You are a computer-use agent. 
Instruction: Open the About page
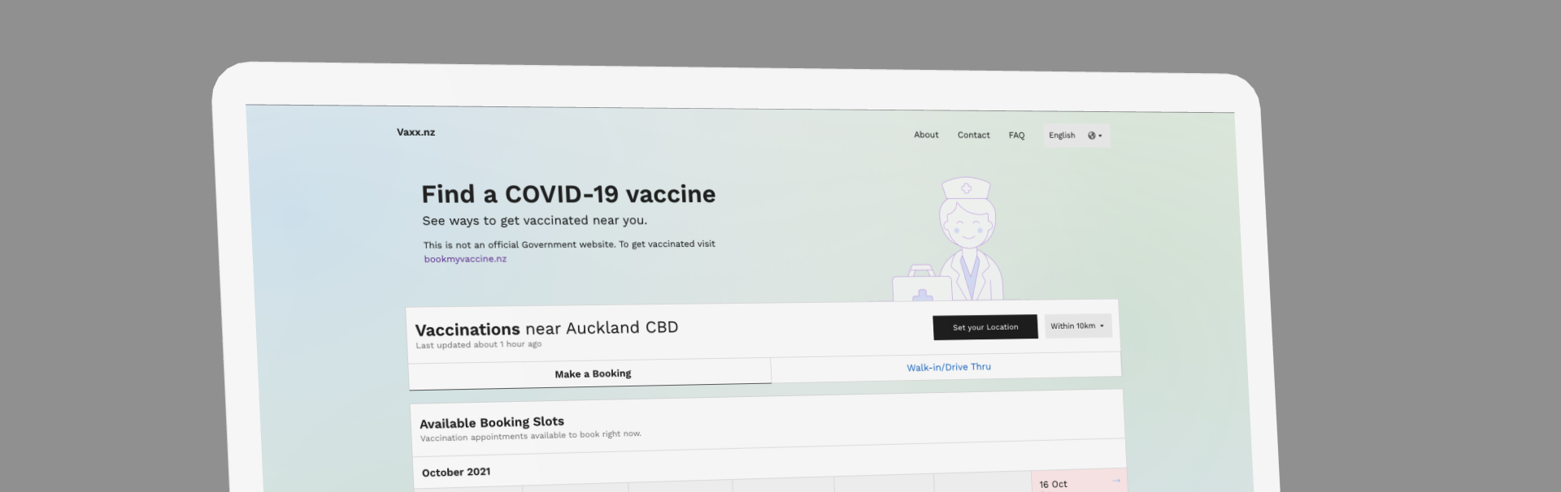tap(926, 135)
